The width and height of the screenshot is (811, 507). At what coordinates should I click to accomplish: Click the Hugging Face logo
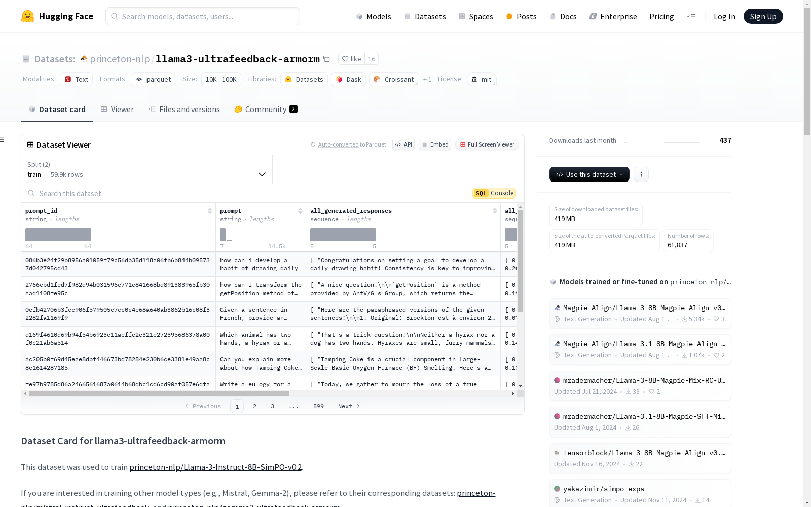click(x=57, y=16)
